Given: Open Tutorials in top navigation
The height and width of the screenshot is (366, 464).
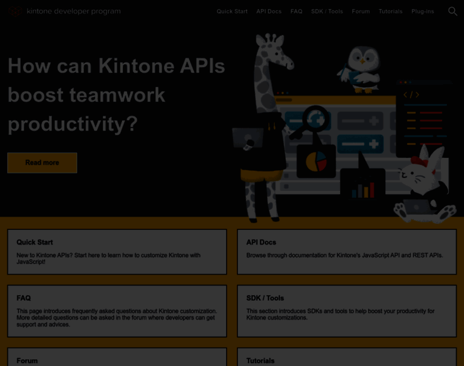Looking at the screenshot, I should pos(390,12).
